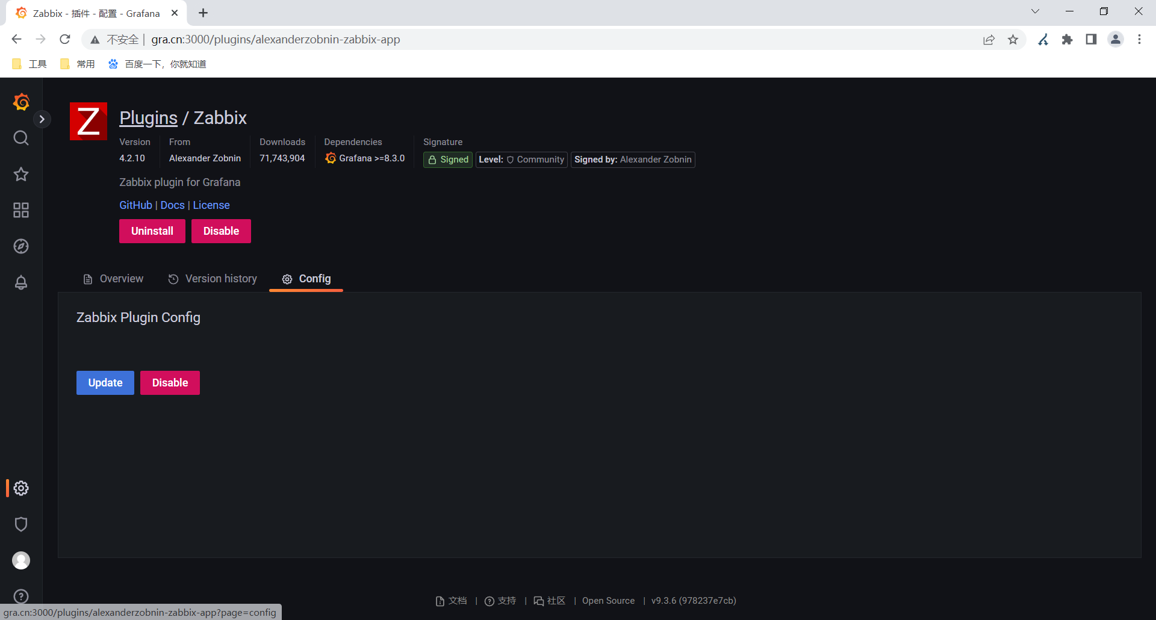Open Dashboards grid icon in sidebar

tap(21, 210)
